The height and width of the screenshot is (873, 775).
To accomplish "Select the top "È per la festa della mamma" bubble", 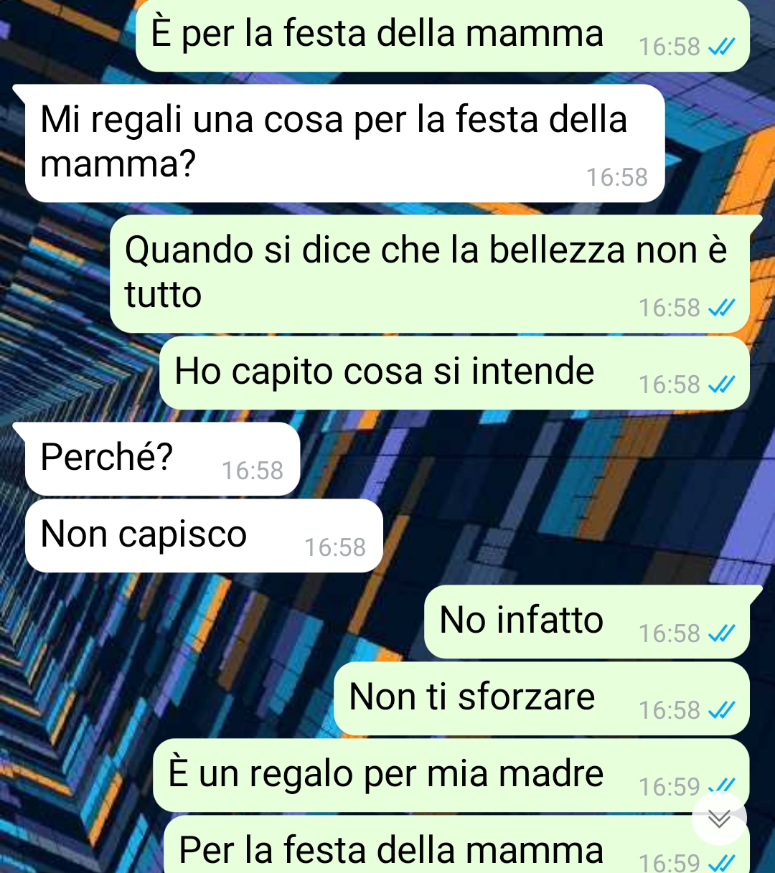I will (x=443, y=35).
